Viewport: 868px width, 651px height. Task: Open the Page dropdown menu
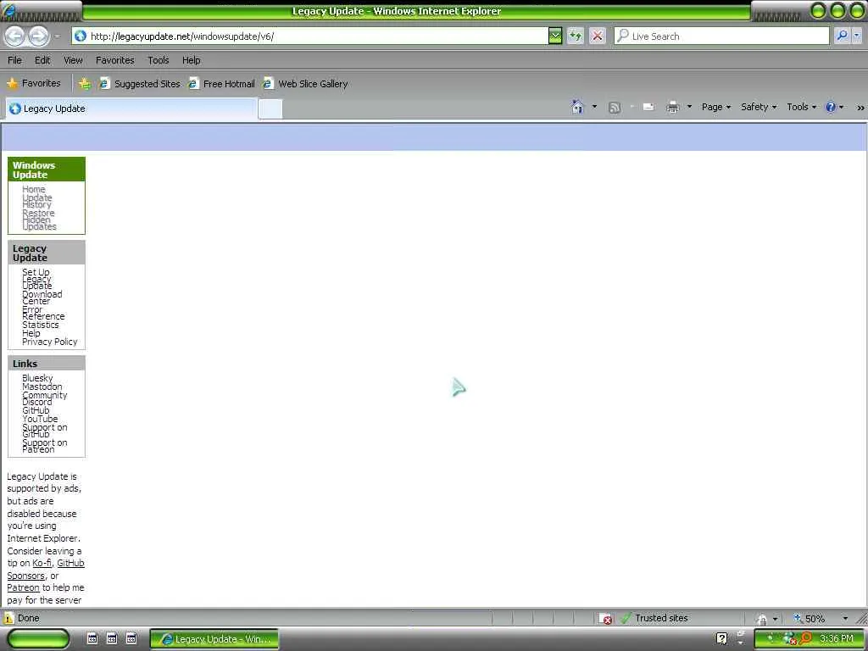click(x=715, y=107)
